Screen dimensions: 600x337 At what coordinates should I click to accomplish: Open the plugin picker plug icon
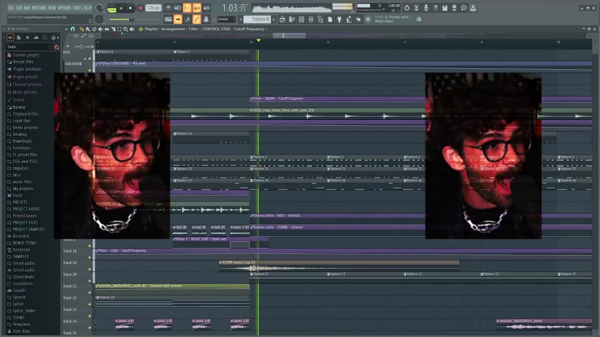tap(339, 19)
